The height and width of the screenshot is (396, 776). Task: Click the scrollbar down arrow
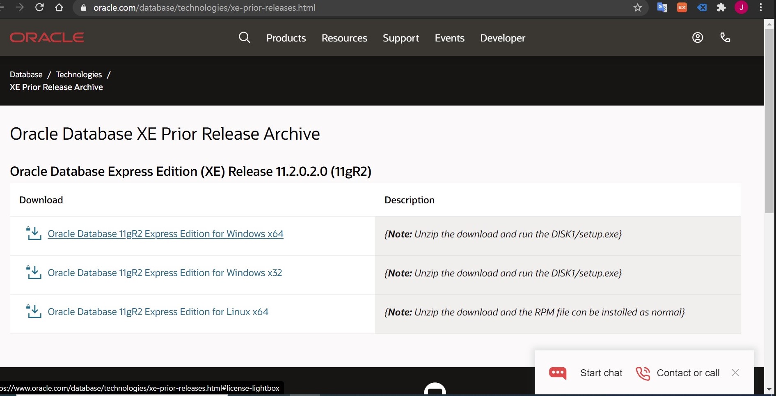(x=769, y=389)
